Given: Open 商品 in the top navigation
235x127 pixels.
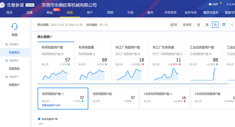Looking at the screenshot, I should [50, 13].
